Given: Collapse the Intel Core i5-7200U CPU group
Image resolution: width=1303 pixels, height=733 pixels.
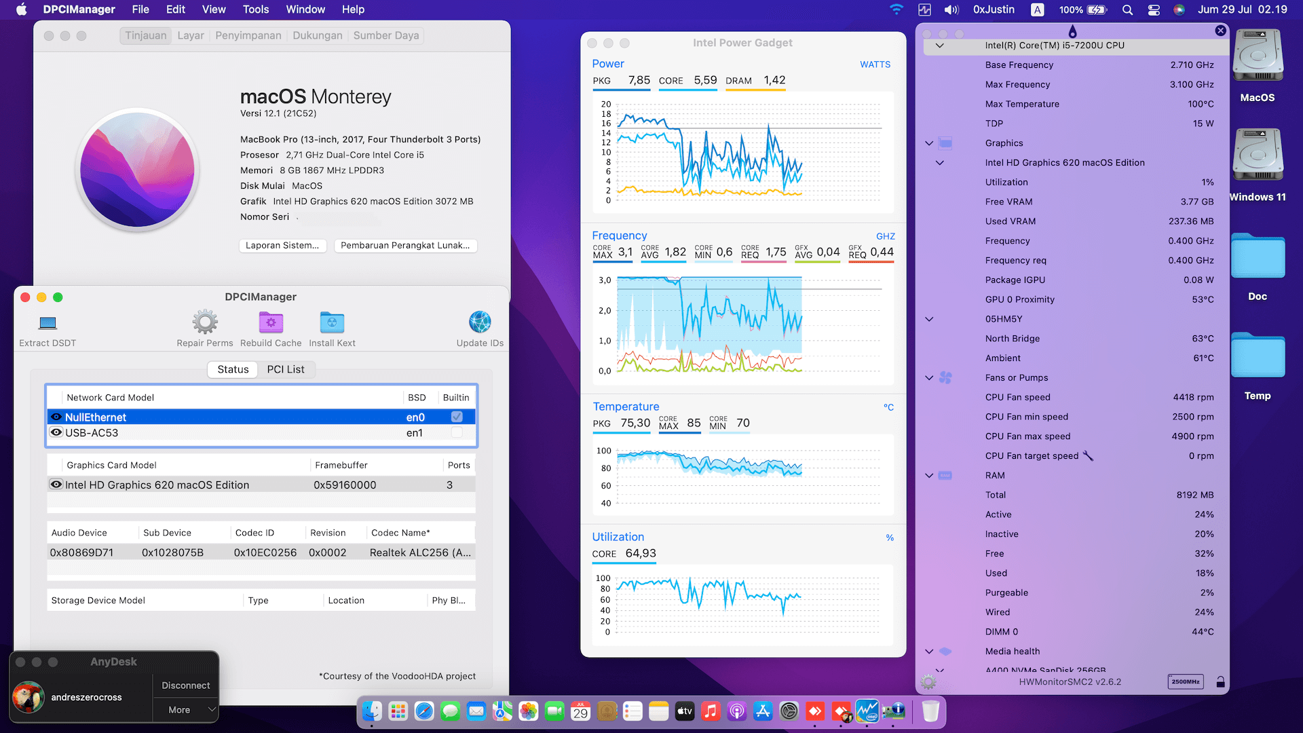Looking at the screenshot, I should [x=939, y=45].
